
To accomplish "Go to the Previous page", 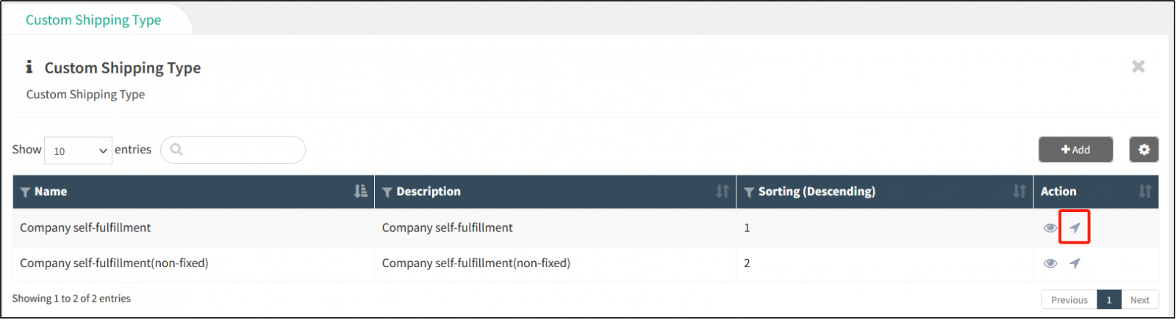I will pyautogui.click(x=1069, y=299).
